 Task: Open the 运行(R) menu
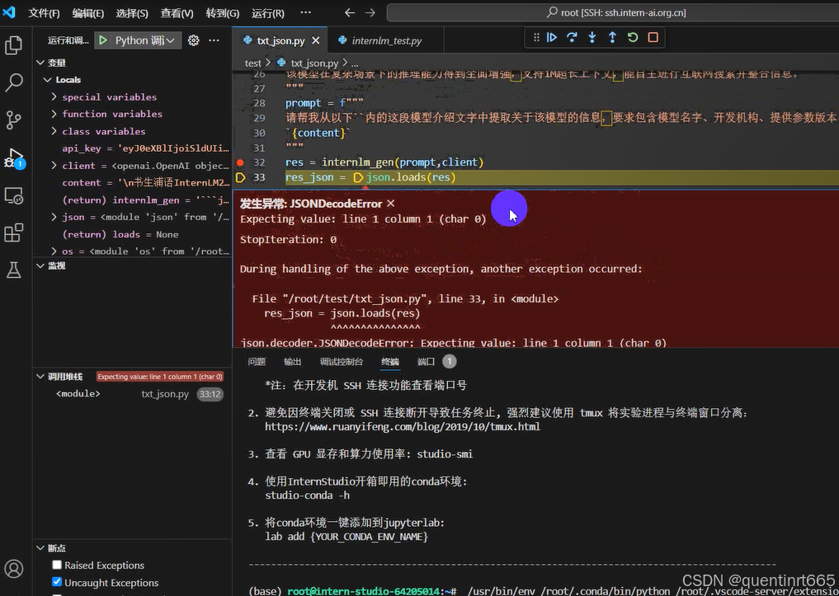coord(267,13)
